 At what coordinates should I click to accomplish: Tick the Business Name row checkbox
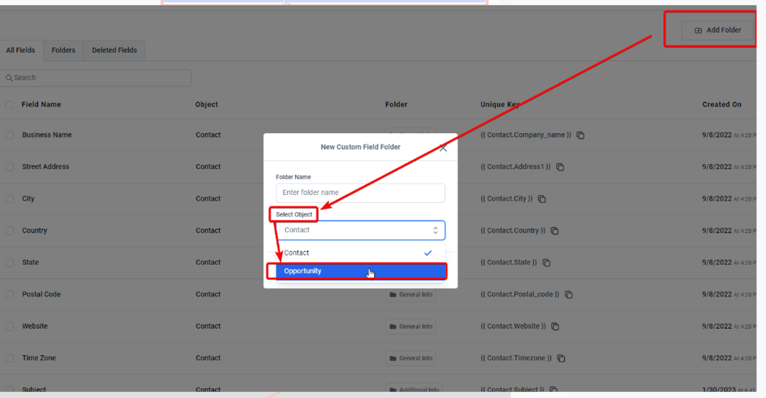10,135
